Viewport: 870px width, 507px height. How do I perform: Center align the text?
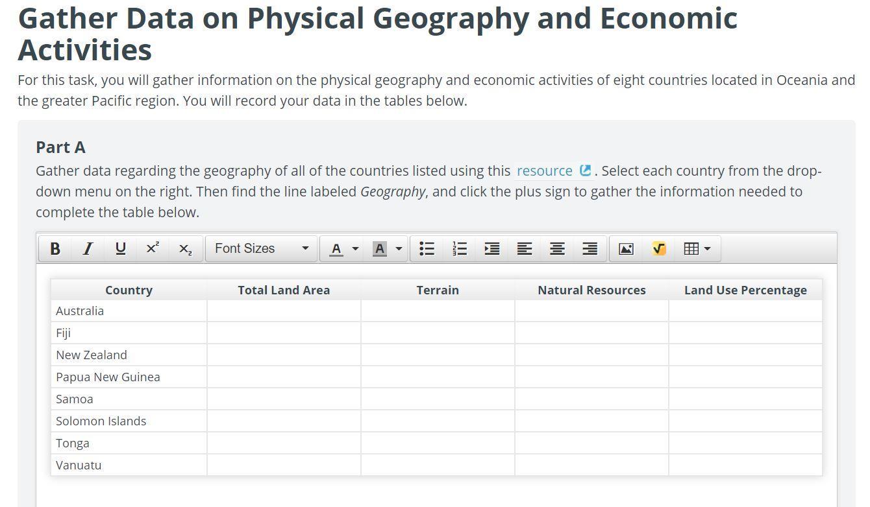pyautogui.click(x=557, y=249)
